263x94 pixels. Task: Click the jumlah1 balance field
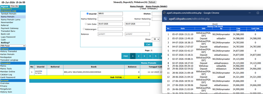(x=110, y=34)
